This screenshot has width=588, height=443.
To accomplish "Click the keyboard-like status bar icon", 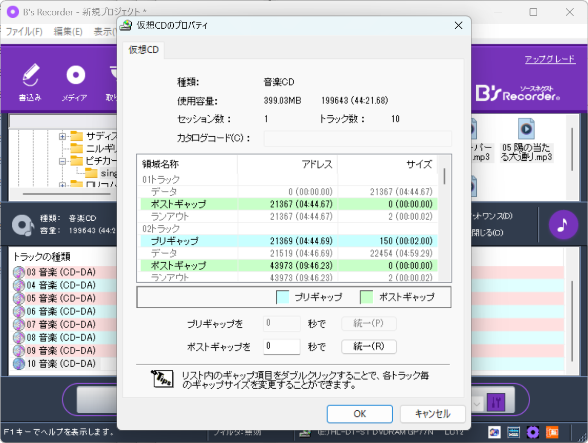I will click(x=513, y=433).
